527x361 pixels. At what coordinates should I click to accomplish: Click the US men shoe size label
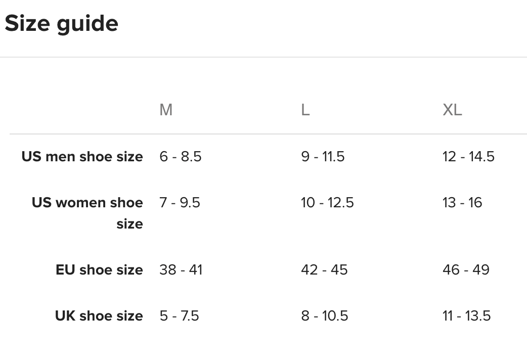tap(82, 157)
